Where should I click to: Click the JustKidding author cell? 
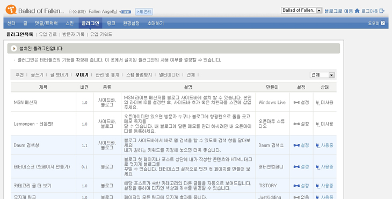tap(270, 197)
